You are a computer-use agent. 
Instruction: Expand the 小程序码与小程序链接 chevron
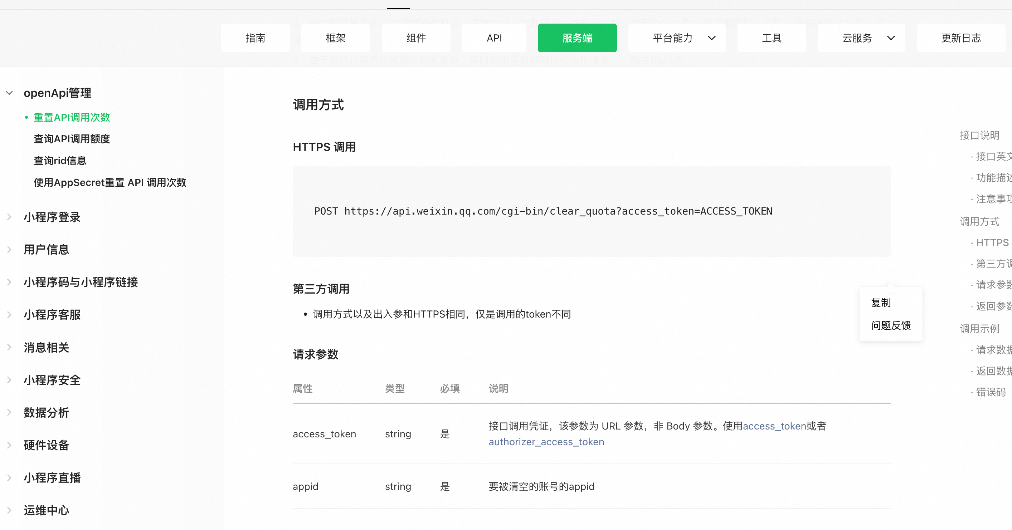9,282
